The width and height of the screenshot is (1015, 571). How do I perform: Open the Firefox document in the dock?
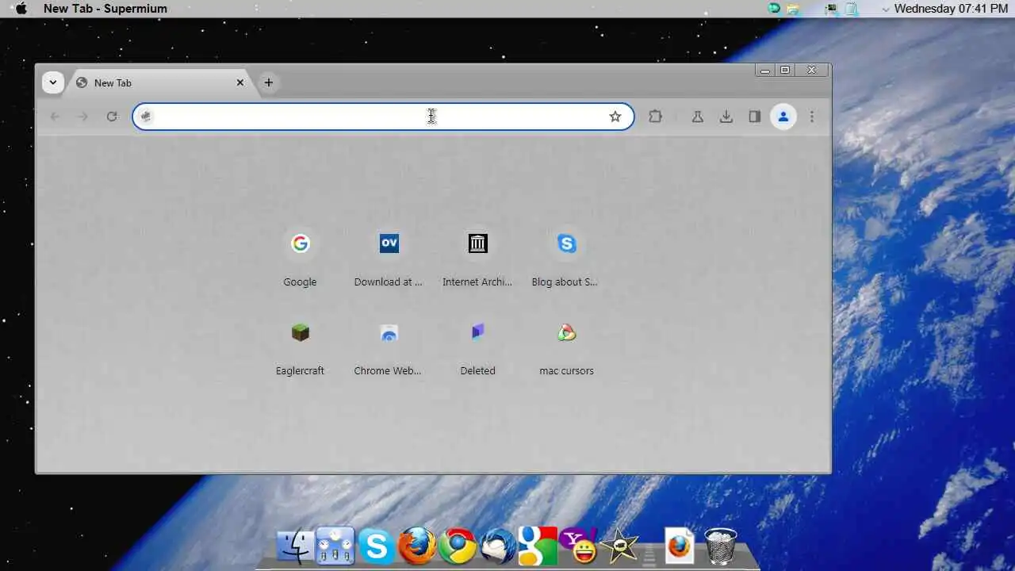click(680, 546)
